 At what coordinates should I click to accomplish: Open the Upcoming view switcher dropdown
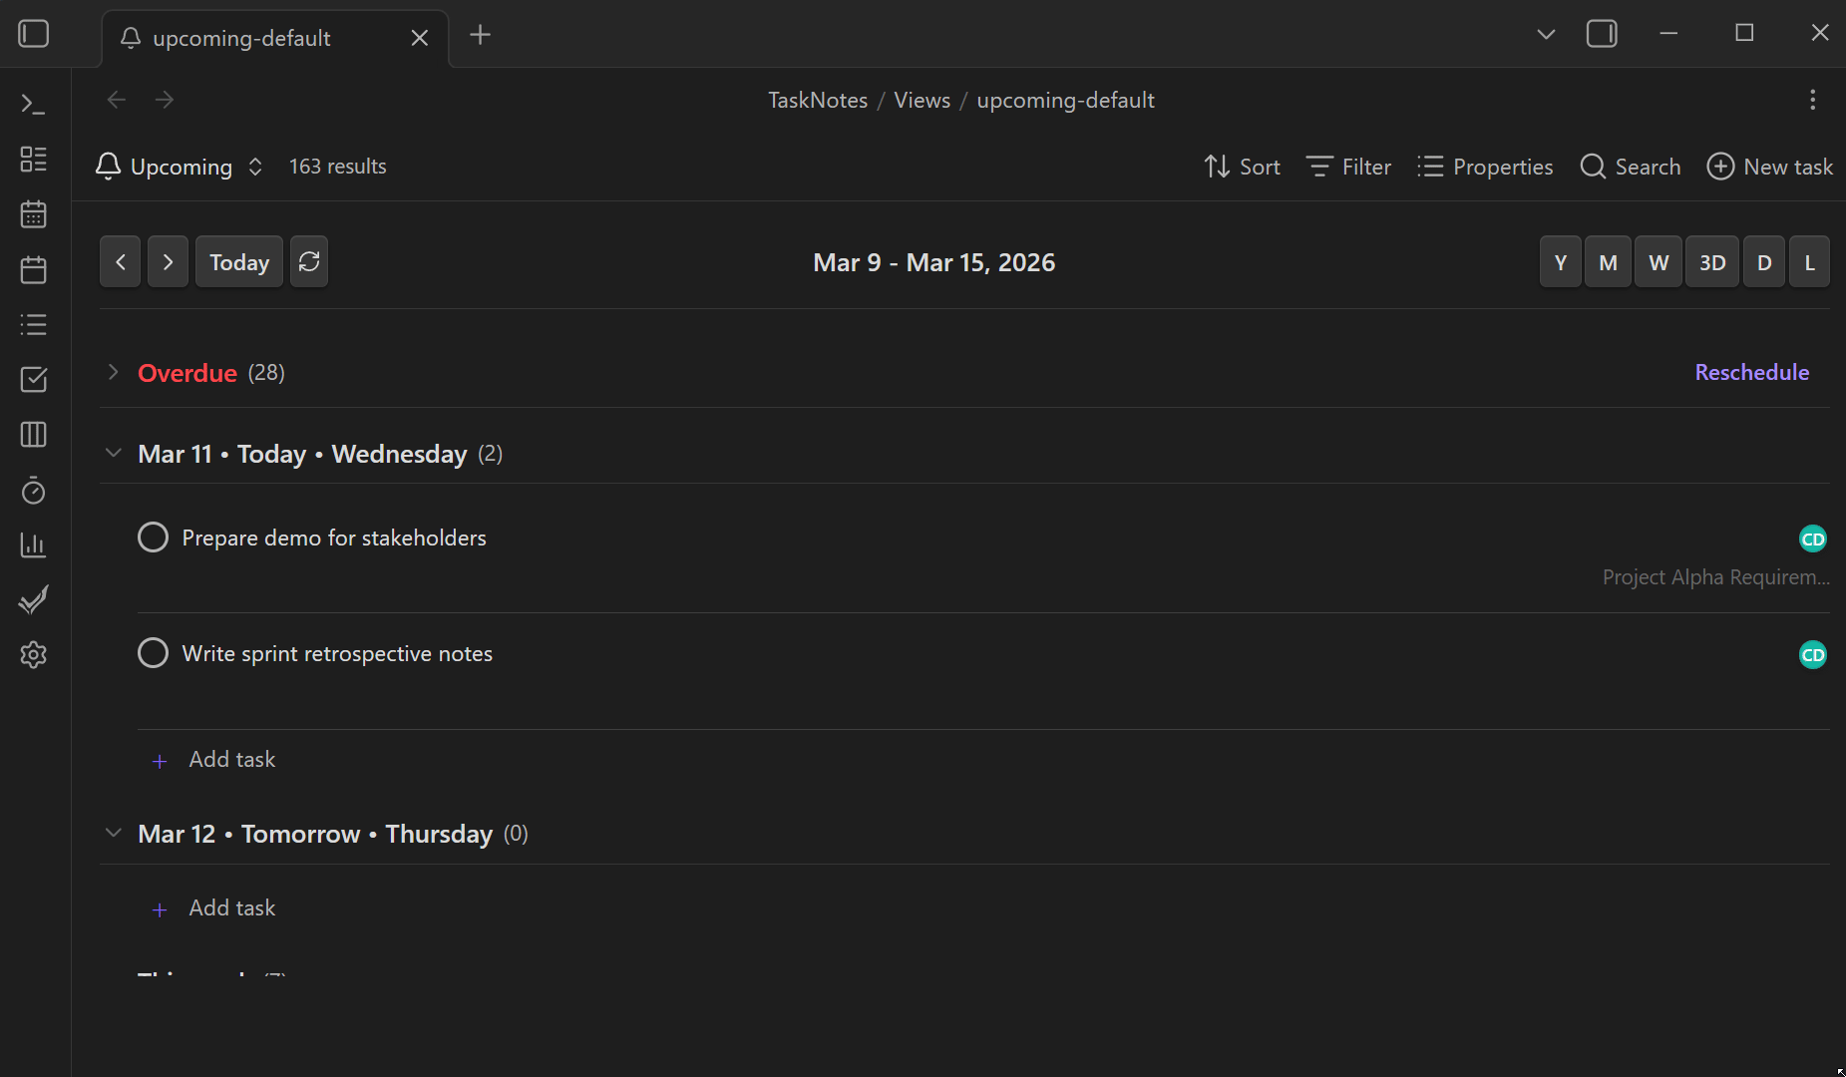coord(255,167)
